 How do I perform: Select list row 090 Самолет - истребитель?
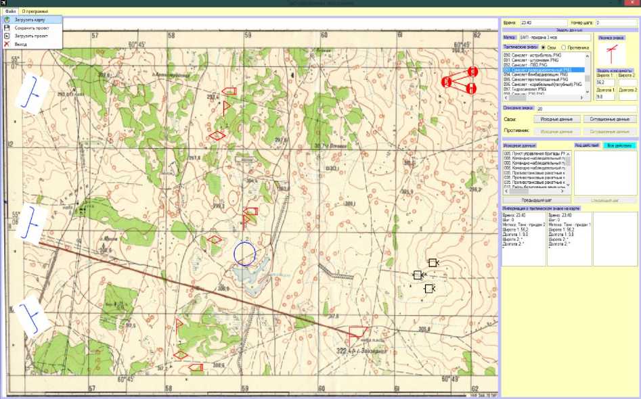tap(544, 55)
